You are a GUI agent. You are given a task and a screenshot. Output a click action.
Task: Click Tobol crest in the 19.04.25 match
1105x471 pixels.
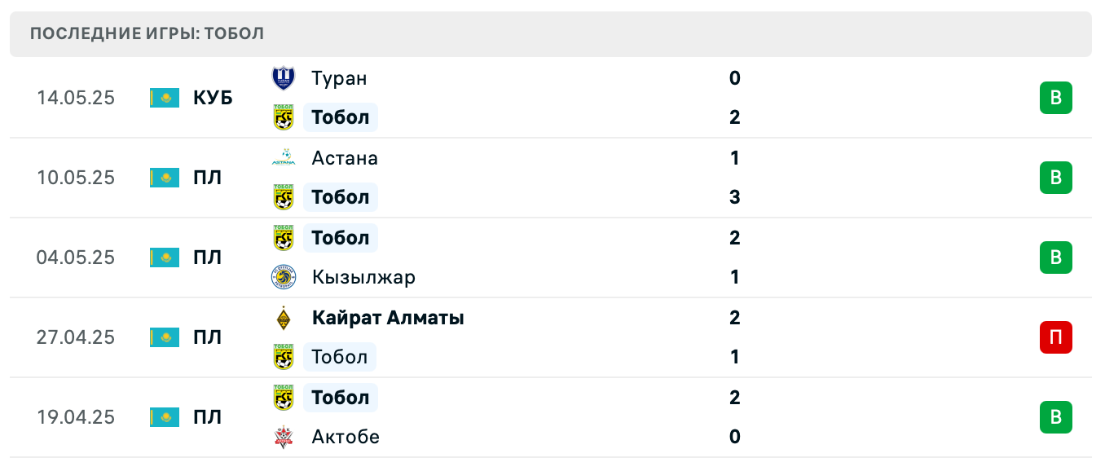(x=283, y=398)
